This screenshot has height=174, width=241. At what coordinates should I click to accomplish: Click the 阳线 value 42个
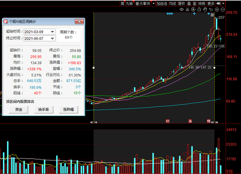tap(38, 93)
